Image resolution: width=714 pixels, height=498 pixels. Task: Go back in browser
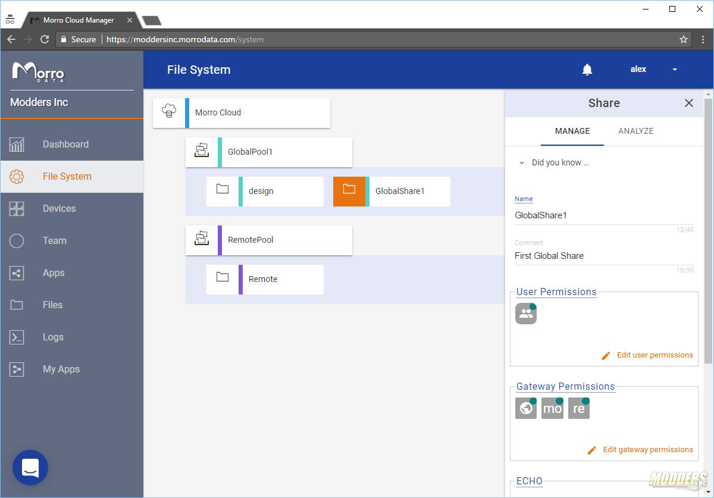11,39
